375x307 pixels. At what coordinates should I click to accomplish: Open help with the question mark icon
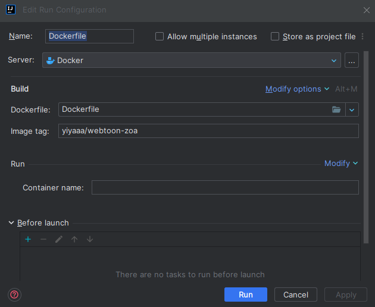[x=14, y=295]
